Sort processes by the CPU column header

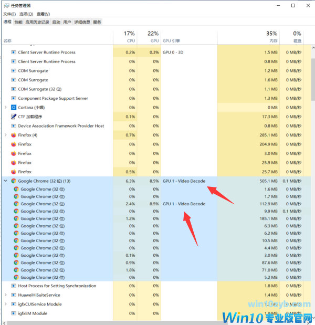click(x=125, y=37)
